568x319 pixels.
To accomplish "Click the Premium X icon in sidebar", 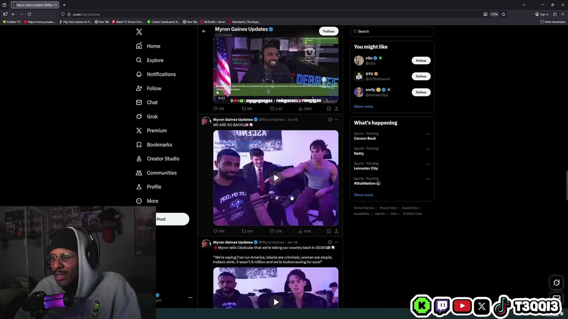I will pyautogui.click(x=139, y=131).
